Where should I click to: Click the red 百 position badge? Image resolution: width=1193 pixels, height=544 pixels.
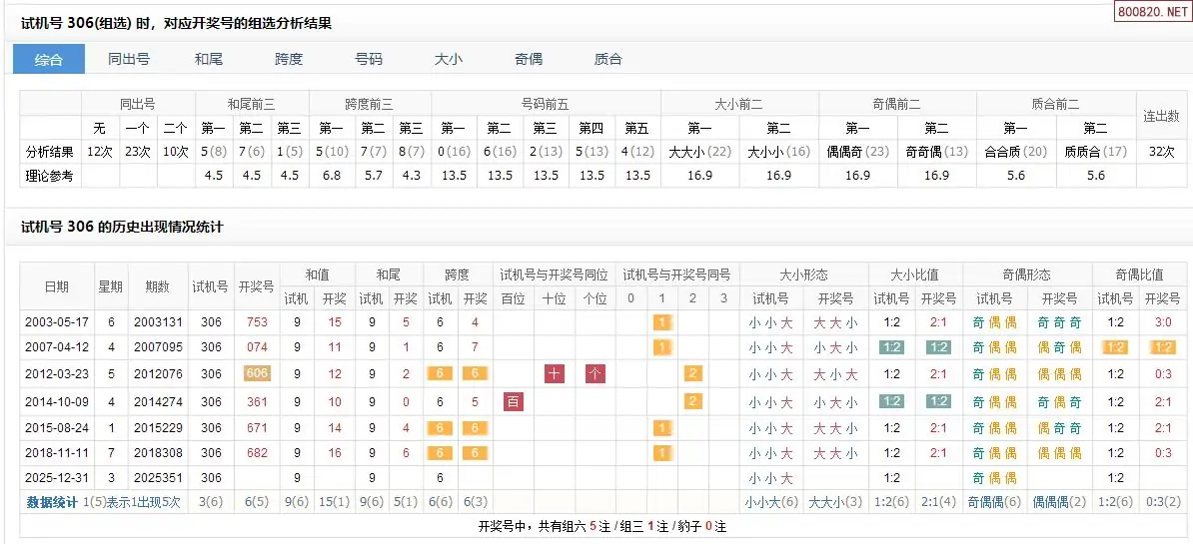tap(514, 400)
